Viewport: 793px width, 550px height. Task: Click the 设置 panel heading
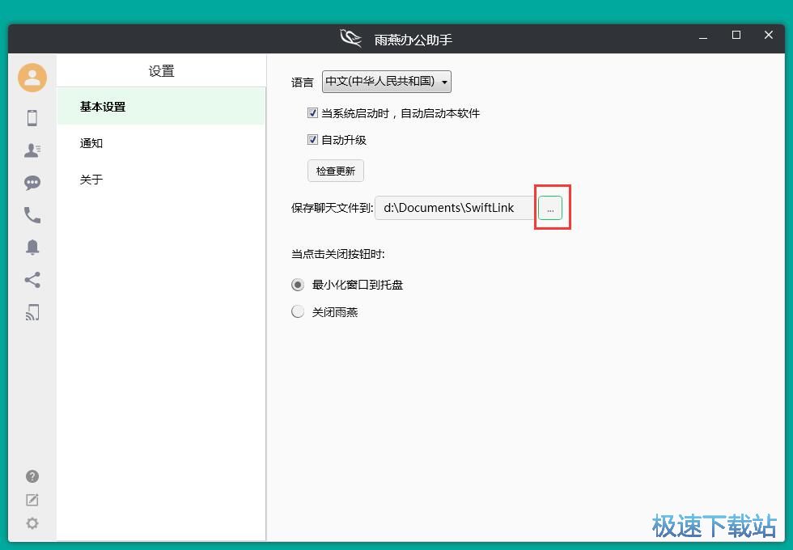point(161,71)
